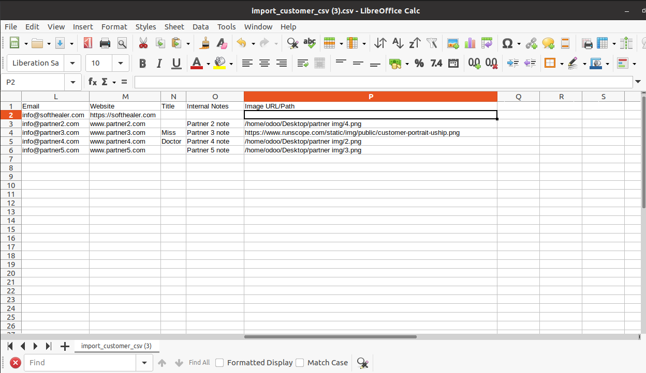The image size is (646, 373).
Task: Toggle Wrap Text
Action: click(303, 64)
